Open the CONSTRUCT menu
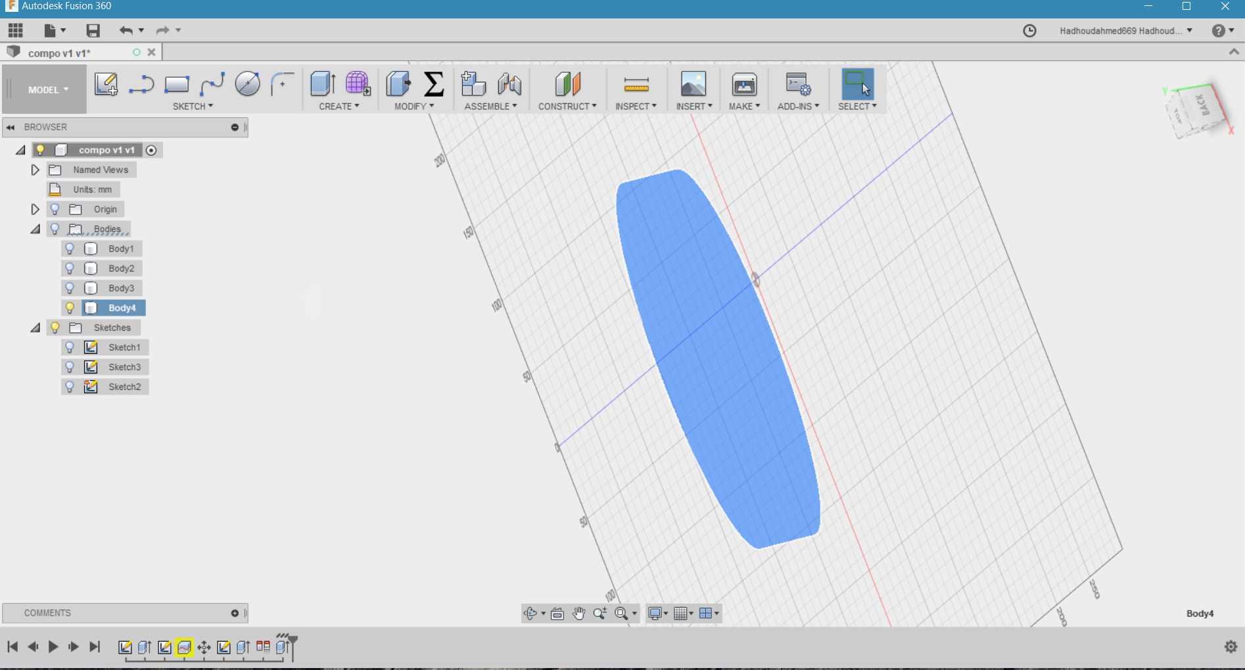 tap(567, 106)
